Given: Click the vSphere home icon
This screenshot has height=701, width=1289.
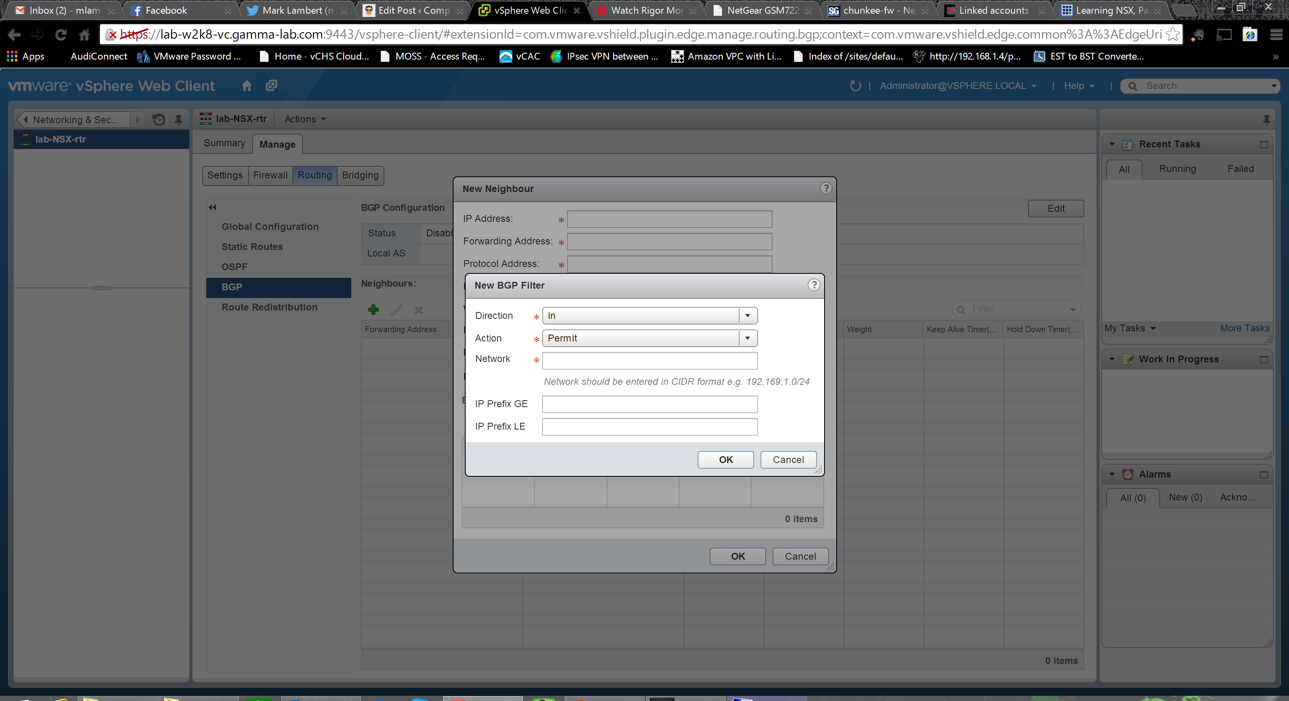Looking at the screenshot, I should pyautogui.click(x=246, y=86).
